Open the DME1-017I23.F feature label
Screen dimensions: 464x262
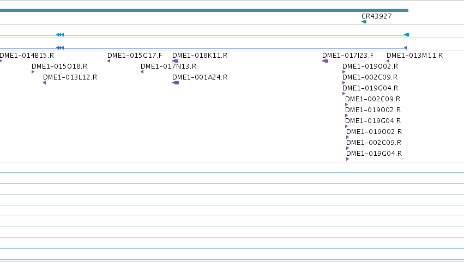(x=348, y=56)
